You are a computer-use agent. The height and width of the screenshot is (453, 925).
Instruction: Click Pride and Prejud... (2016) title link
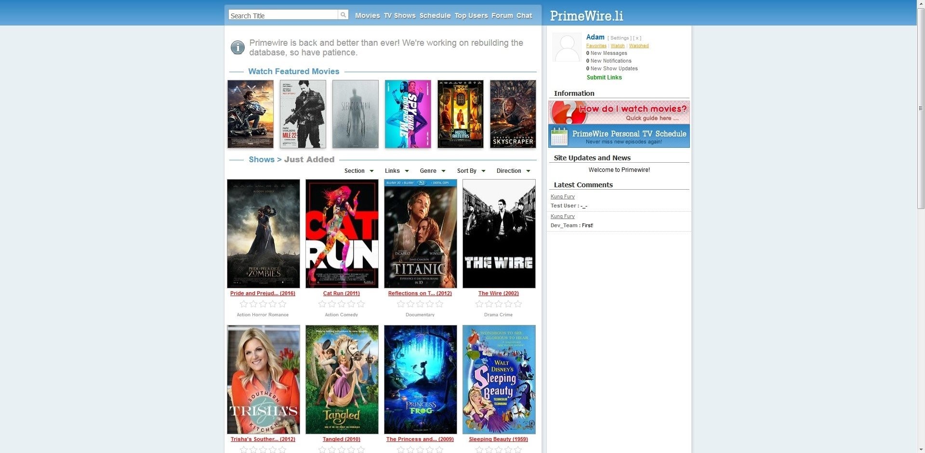click(263, 293)
